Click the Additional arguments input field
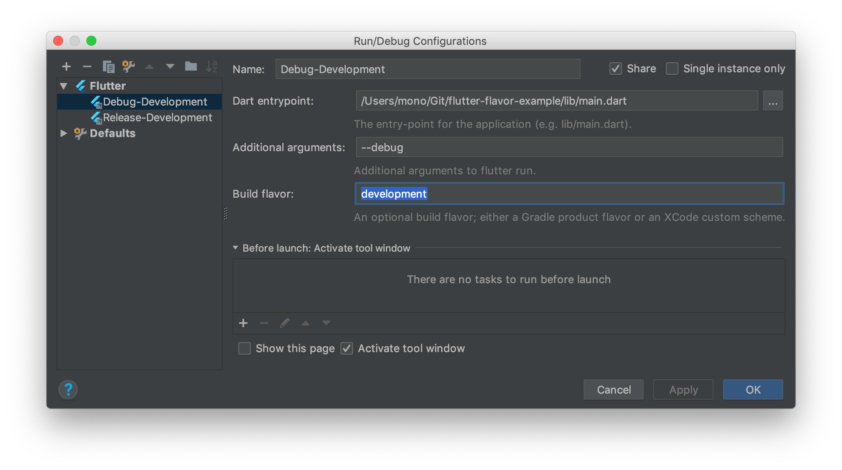The width and height of the screenshot is (842, 470). pos(569,147)
